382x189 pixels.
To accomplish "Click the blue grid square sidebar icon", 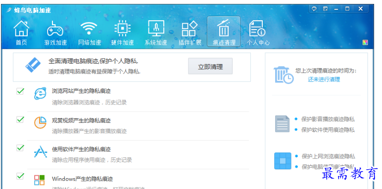I will click(x=283, y=161).
